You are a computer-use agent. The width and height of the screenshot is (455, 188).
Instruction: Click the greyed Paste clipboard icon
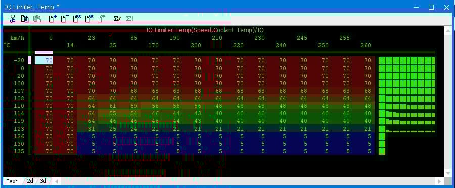click(37, 19)
